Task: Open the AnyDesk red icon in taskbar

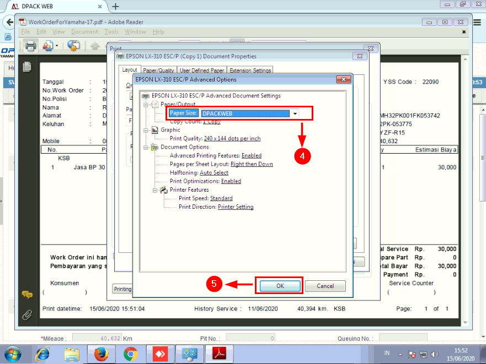Action: [x=160, y=354]
